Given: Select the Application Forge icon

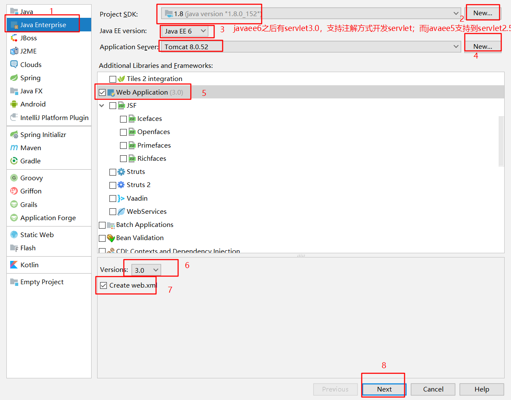Looking at the screenshot, I should click(14, 218).
